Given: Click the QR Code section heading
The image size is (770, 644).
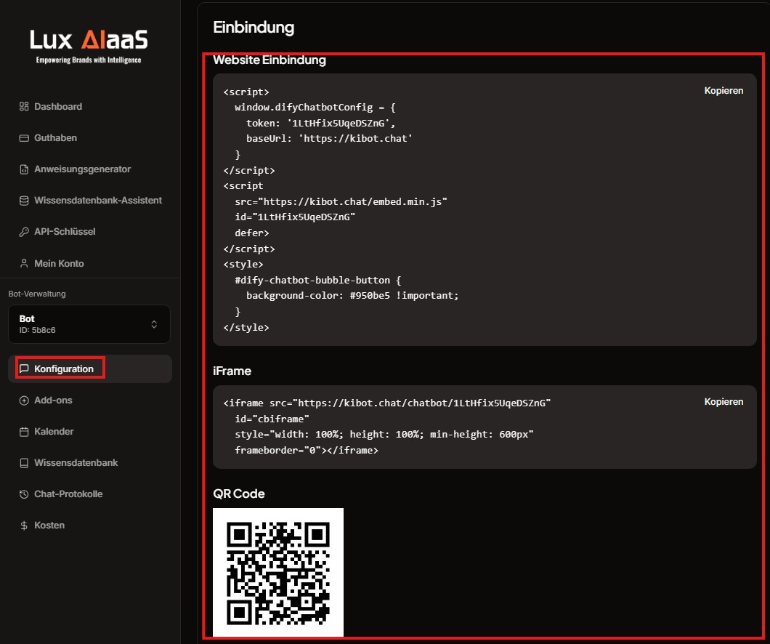Looking at the screenshot, I should coord(239,494).
